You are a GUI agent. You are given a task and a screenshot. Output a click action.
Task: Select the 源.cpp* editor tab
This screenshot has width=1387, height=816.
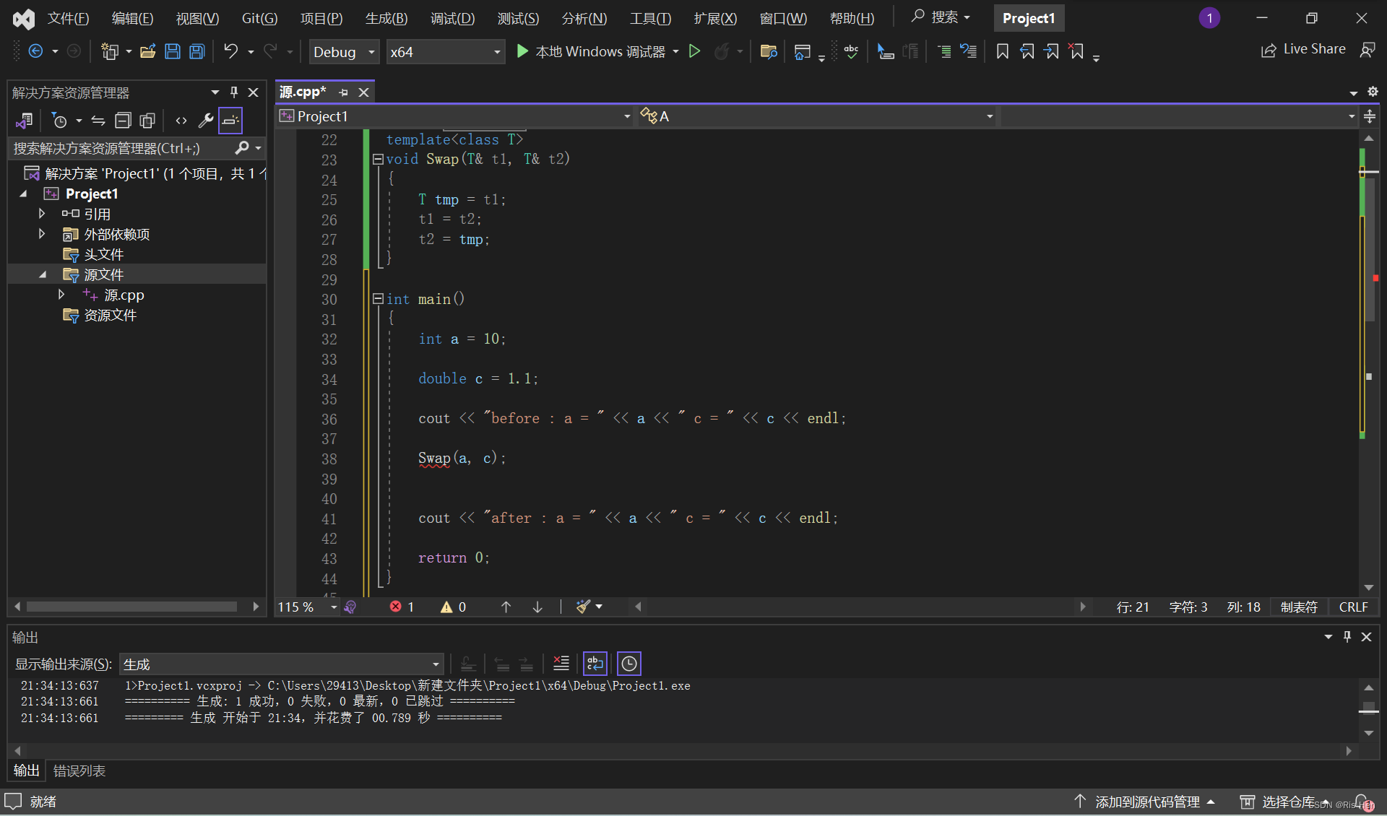(303, 92)
